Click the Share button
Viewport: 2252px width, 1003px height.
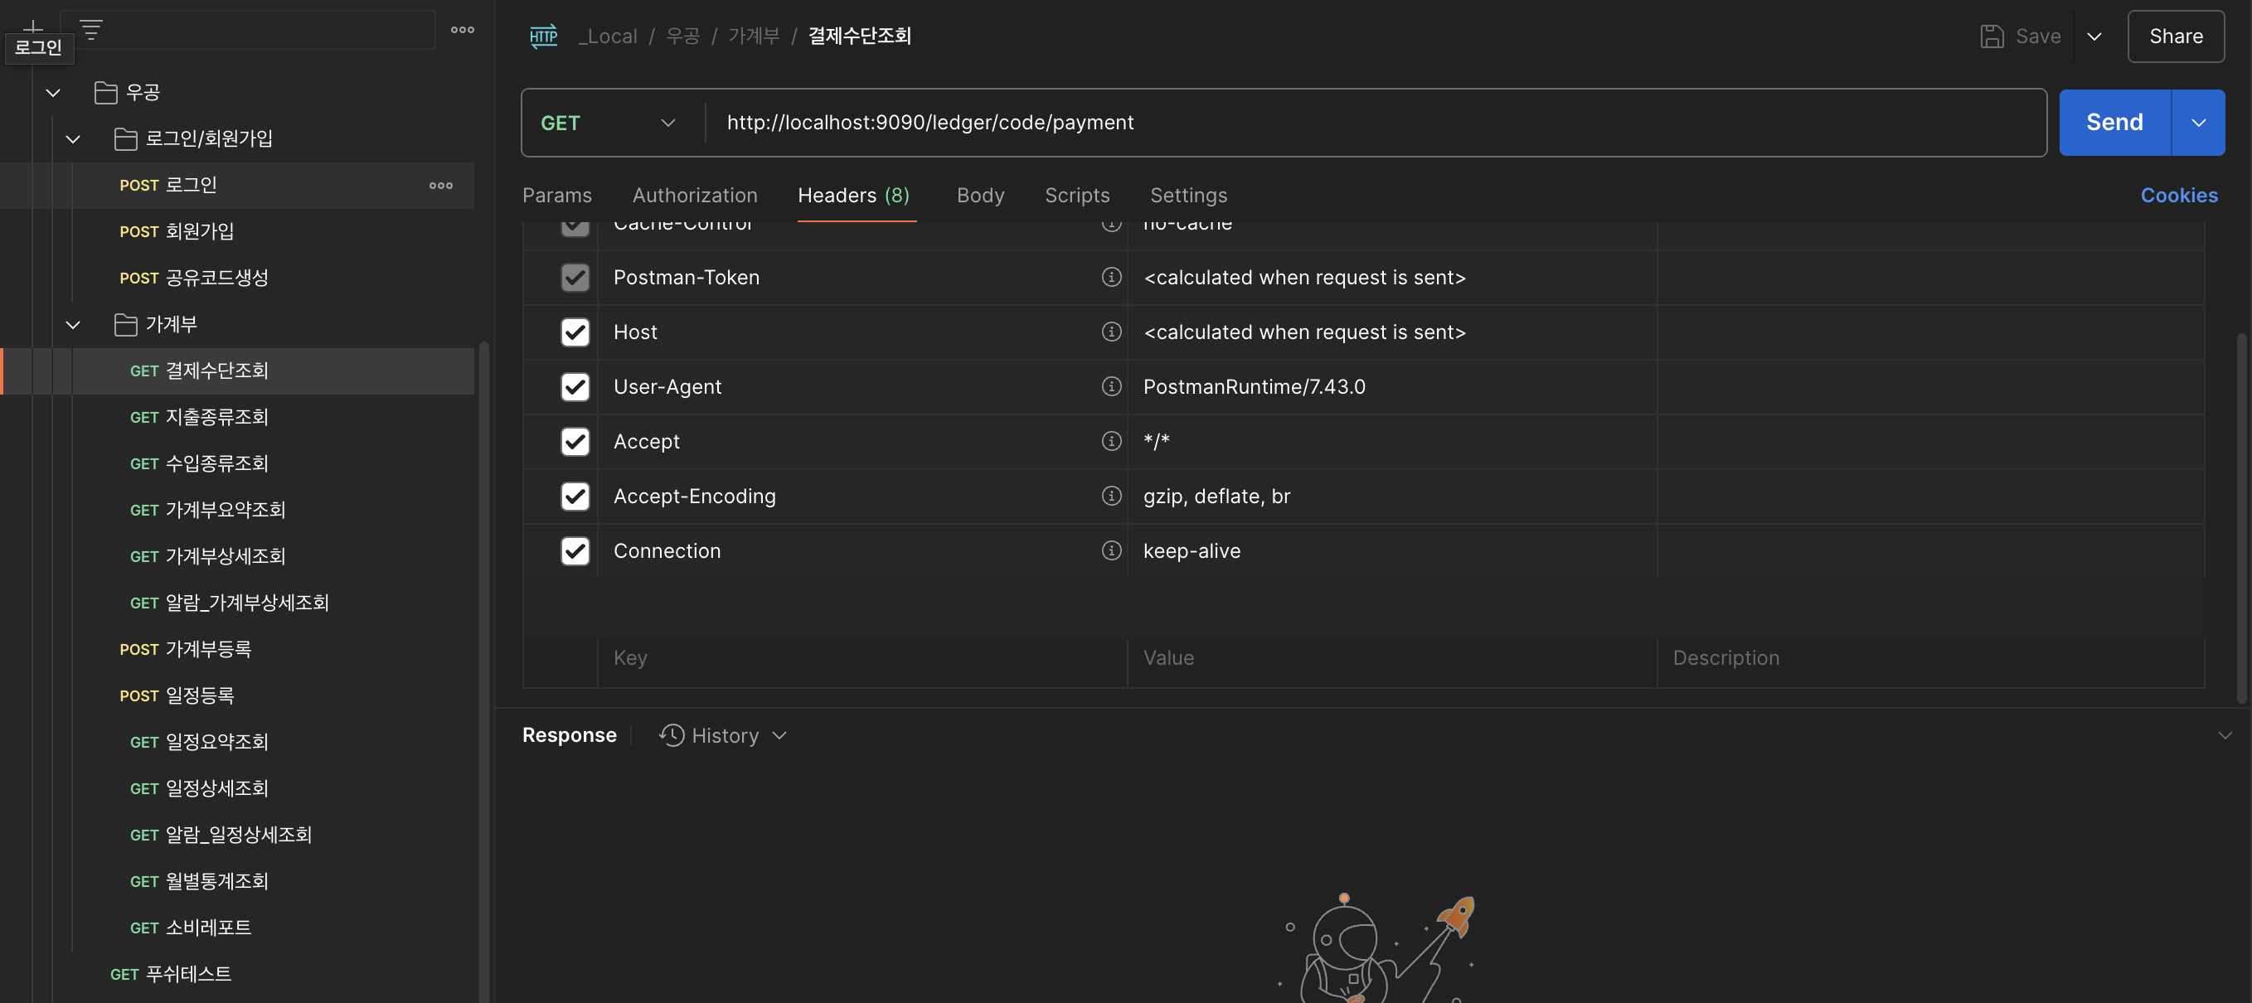(x=2176, y=36)
